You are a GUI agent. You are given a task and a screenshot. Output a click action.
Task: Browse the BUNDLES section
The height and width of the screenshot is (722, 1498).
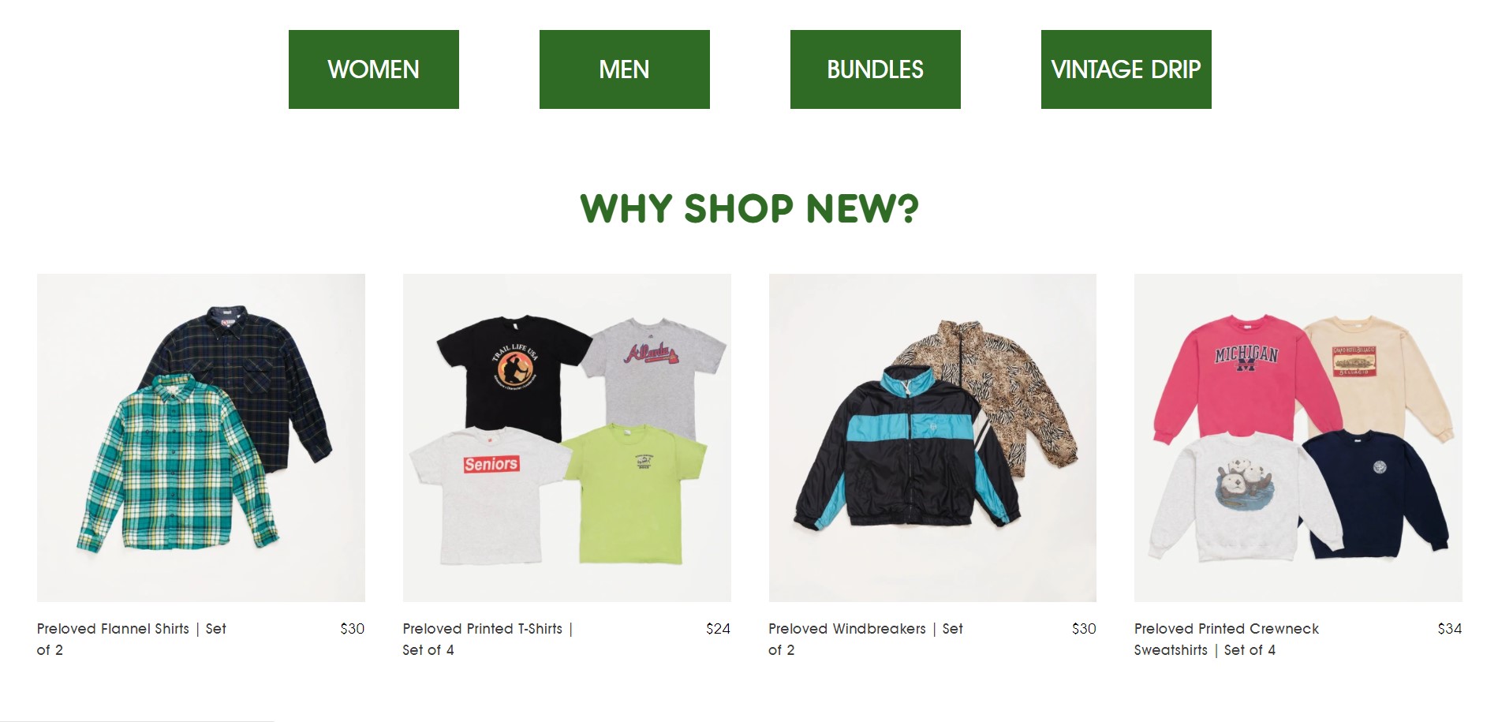(875, 69)
